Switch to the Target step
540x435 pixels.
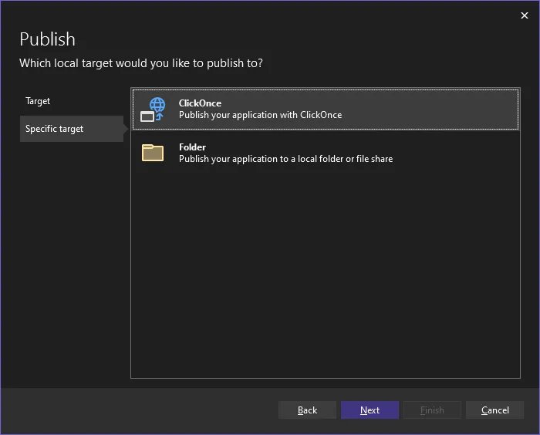point(38,101)
